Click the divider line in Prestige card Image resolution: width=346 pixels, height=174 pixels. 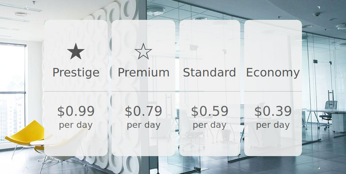click(x=76, y=91)
